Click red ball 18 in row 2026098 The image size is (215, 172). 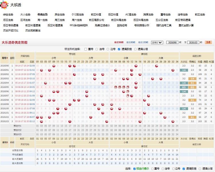(x=145, y=100)
